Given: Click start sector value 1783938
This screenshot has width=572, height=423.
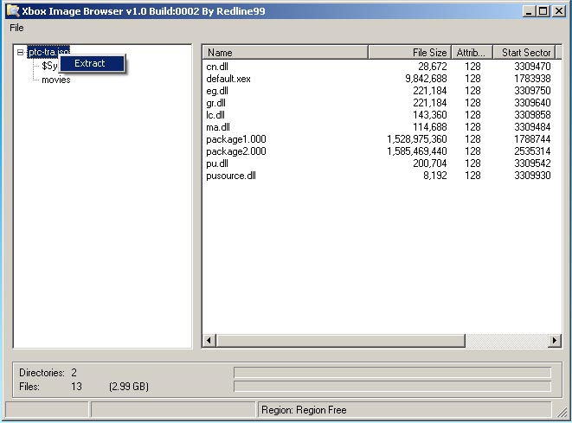Looking at the screenshot, I should (x=532, y=79).
